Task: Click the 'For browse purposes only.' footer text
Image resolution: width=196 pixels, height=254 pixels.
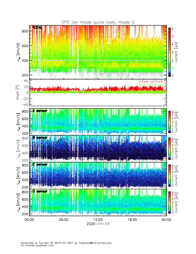Action: [x=36, y=245]
